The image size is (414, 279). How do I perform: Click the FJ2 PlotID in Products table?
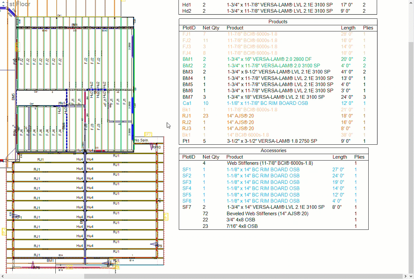click(x=187, y=40)
